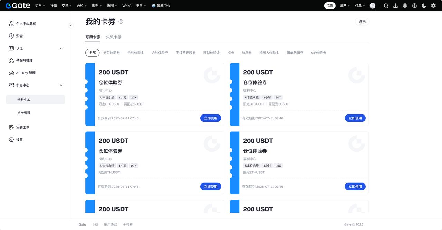Switch to the 失效卡券 tab

click(x=114, y=37)
